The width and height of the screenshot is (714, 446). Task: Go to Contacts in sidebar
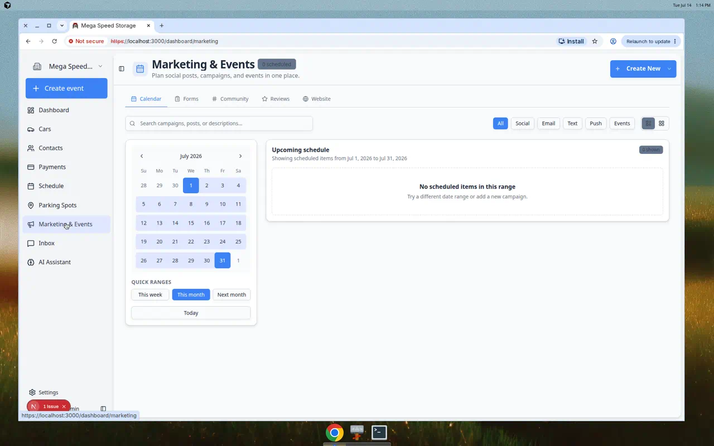(x=66, y=148)
